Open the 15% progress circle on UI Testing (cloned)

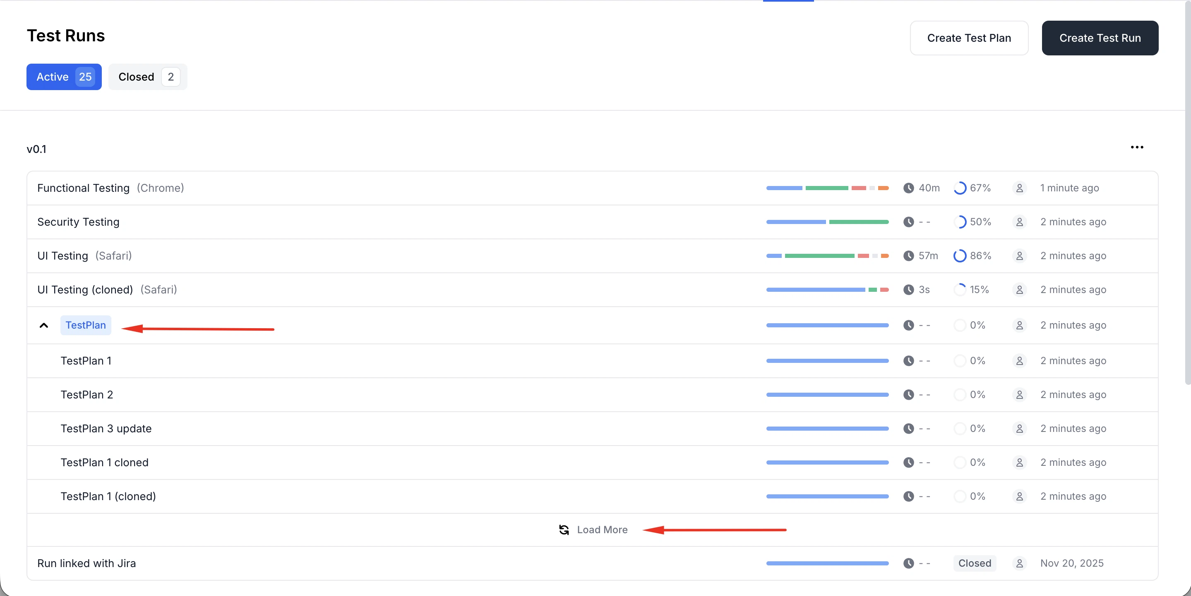tap(960, 289)
